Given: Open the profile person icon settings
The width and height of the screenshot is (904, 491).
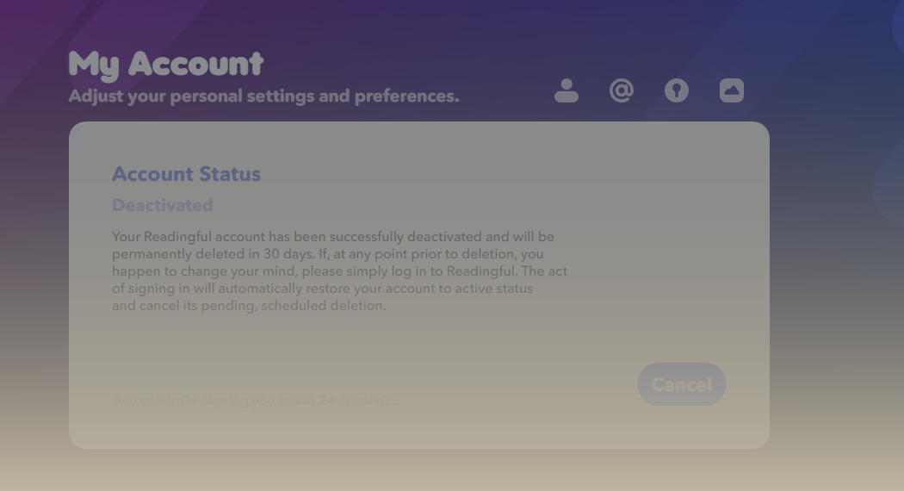Looking at the screenshot, I should (x=567, y=90).
